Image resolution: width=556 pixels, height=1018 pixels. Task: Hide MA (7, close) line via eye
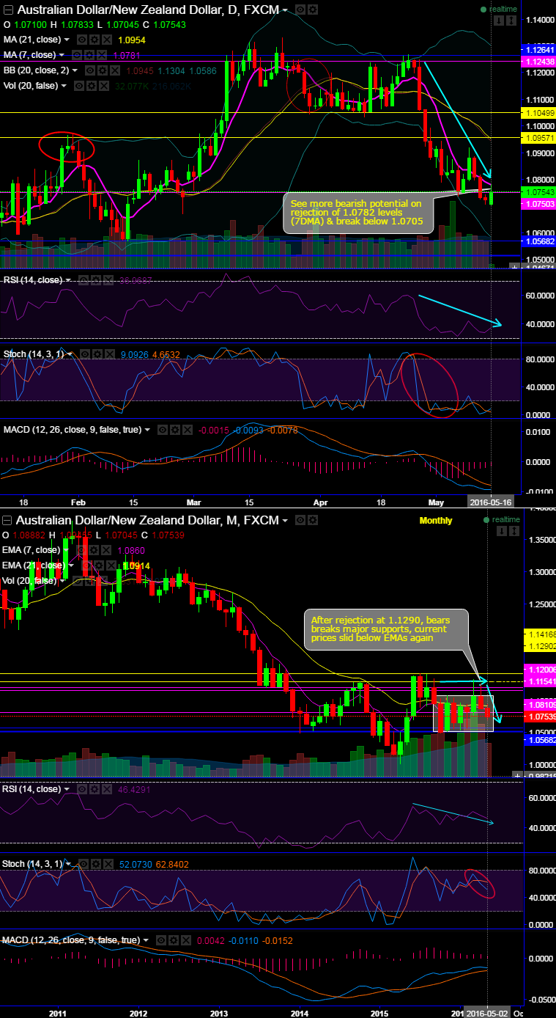click(76, 55)
